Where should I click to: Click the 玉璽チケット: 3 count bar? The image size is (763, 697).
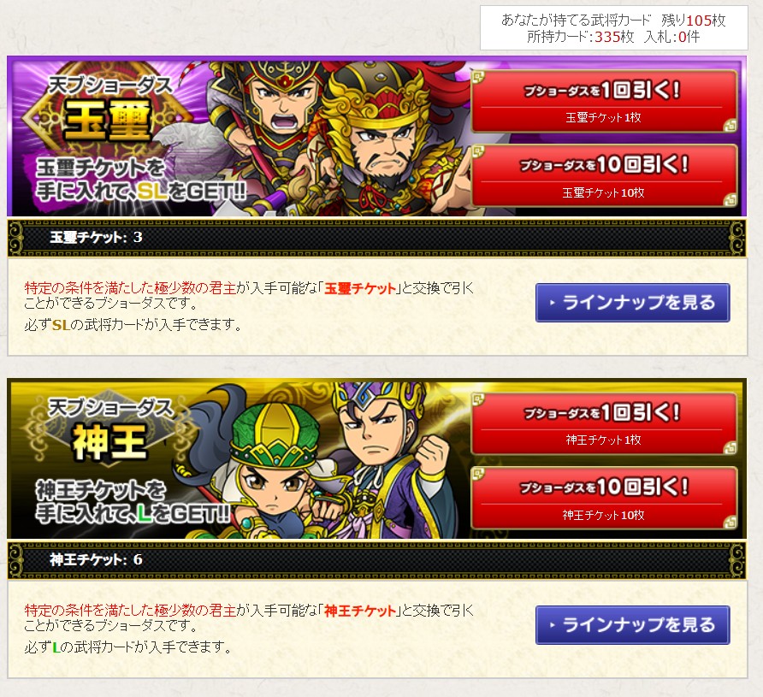tap(376, 238)
